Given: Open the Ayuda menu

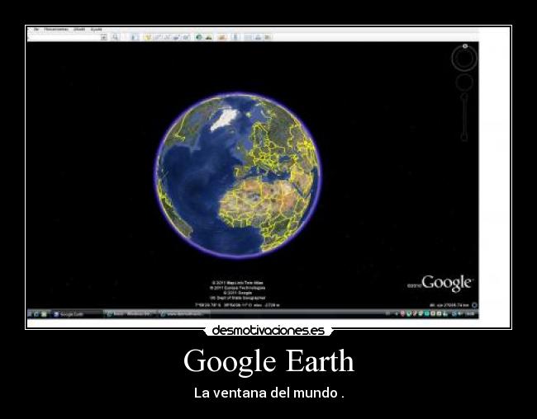Looking at the screenshot, I should pos(96,30).
